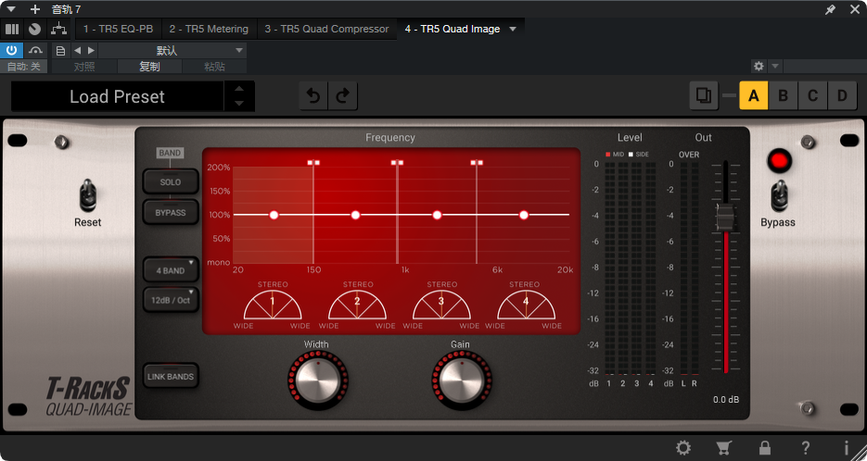The height and width of the screenshot is (461, 867).
Task: Select stereo width dial for band 3
Action: (441, 305)
